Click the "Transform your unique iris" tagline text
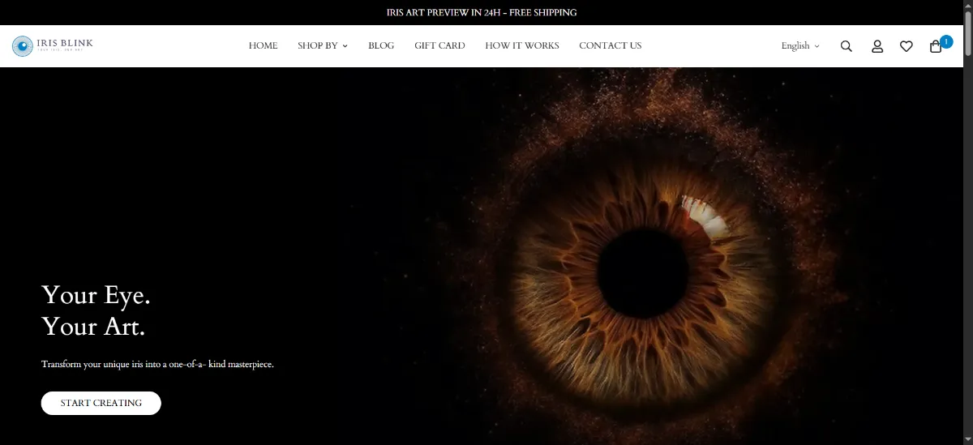Image resolution: width=973 pixels, height=445 pixels. (x=158, y=365)
